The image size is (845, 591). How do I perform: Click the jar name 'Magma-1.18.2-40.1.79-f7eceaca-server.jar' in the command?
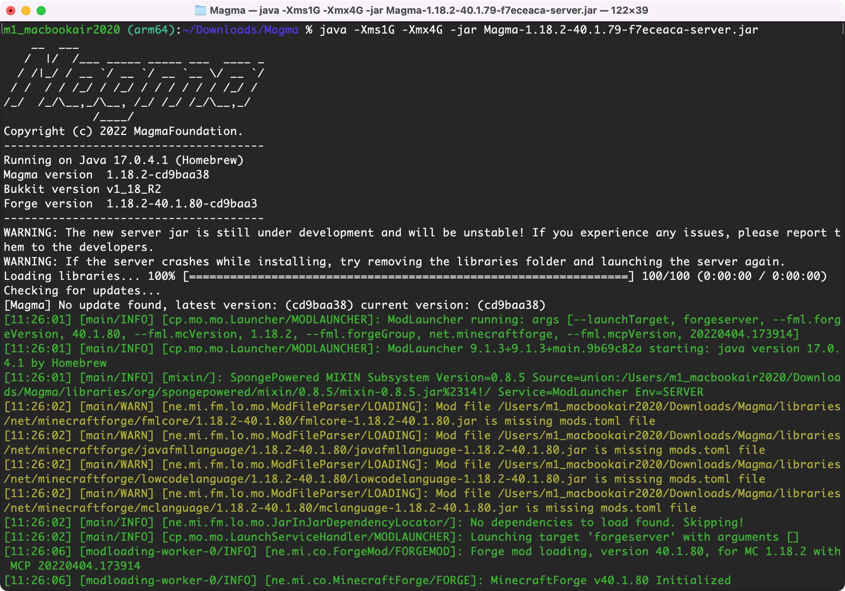621,30
